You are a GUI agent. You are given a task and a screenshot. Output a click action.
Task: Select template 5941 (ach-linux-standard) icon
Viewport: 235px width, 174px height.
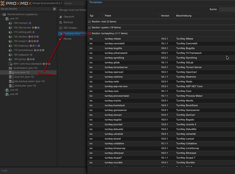(10, 64)
